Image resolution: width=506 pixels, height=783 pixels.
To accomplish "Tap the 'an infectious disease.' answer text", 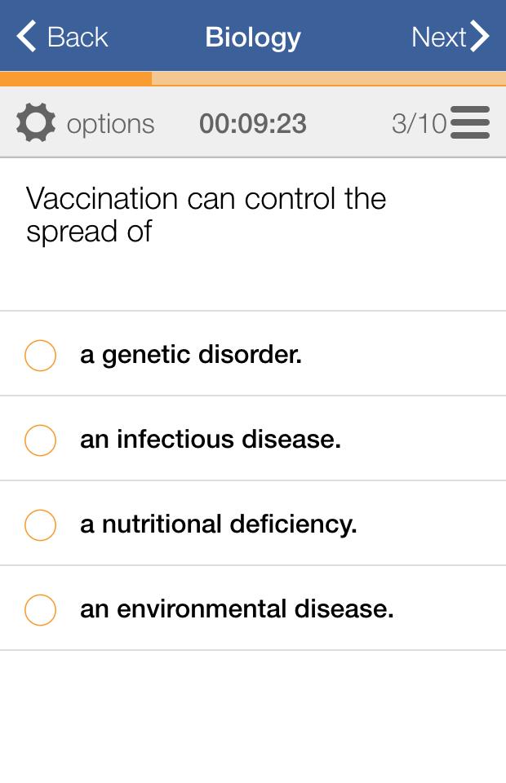I will click(x=211, y=440).
